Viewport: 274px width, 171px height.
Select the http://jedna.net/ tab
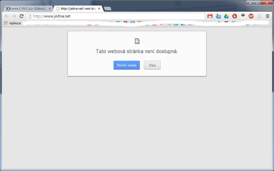coord(77,9)
